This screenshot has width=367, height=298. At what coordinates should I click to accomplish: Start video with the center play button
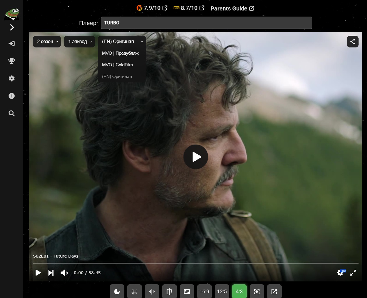(196, 157)
